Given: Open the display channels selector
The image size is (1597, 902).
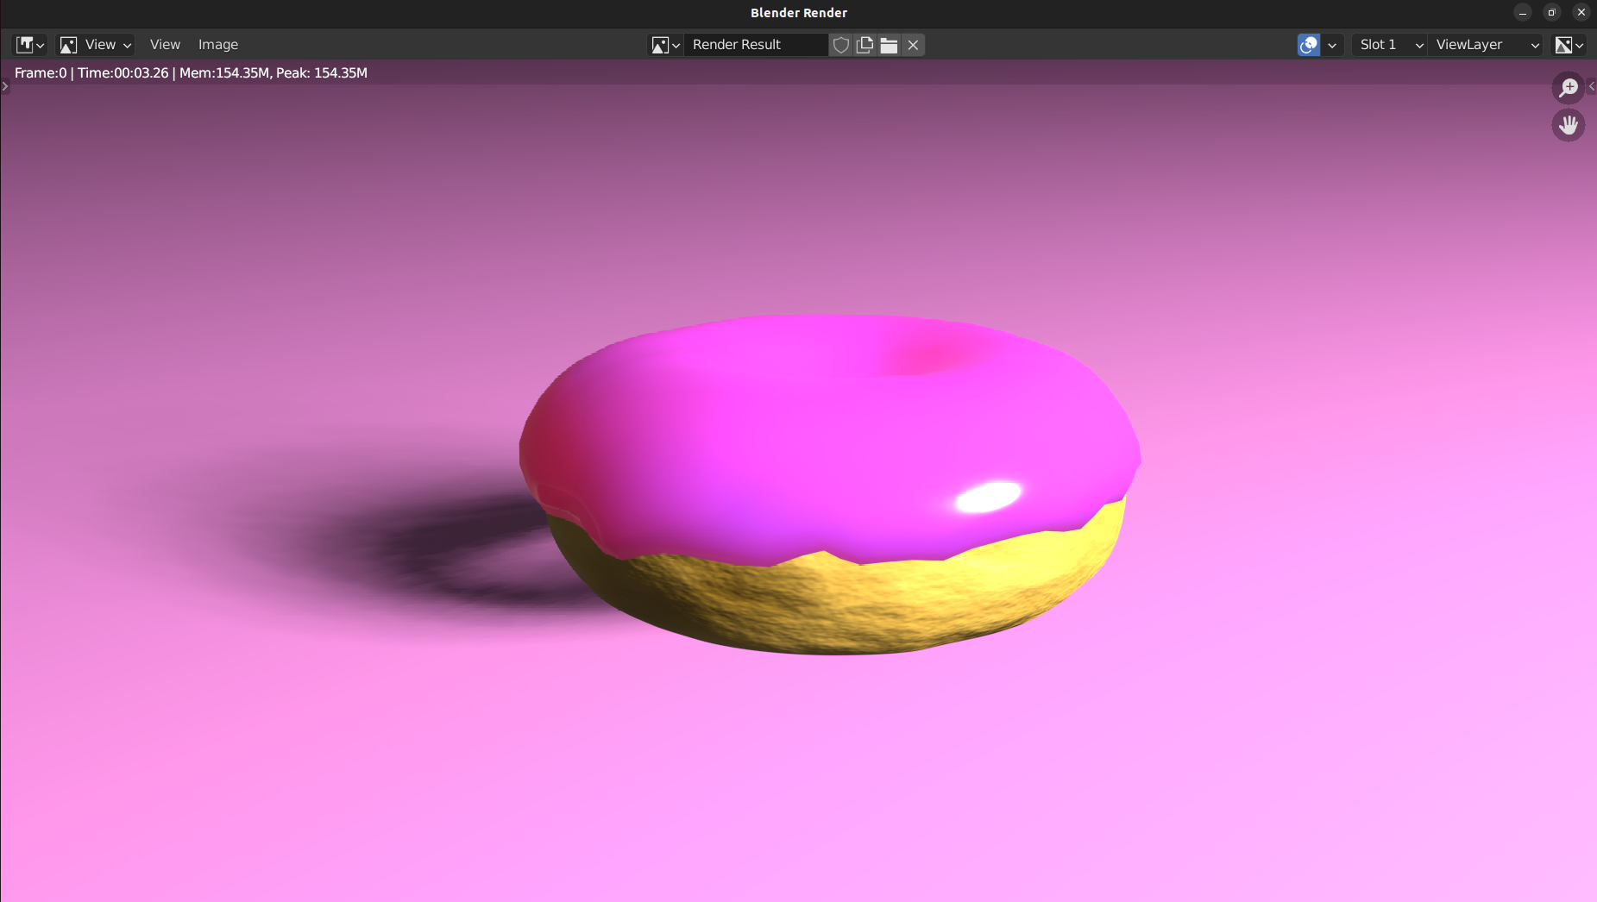Looking at the screenshot, I should pos(1568,45).
